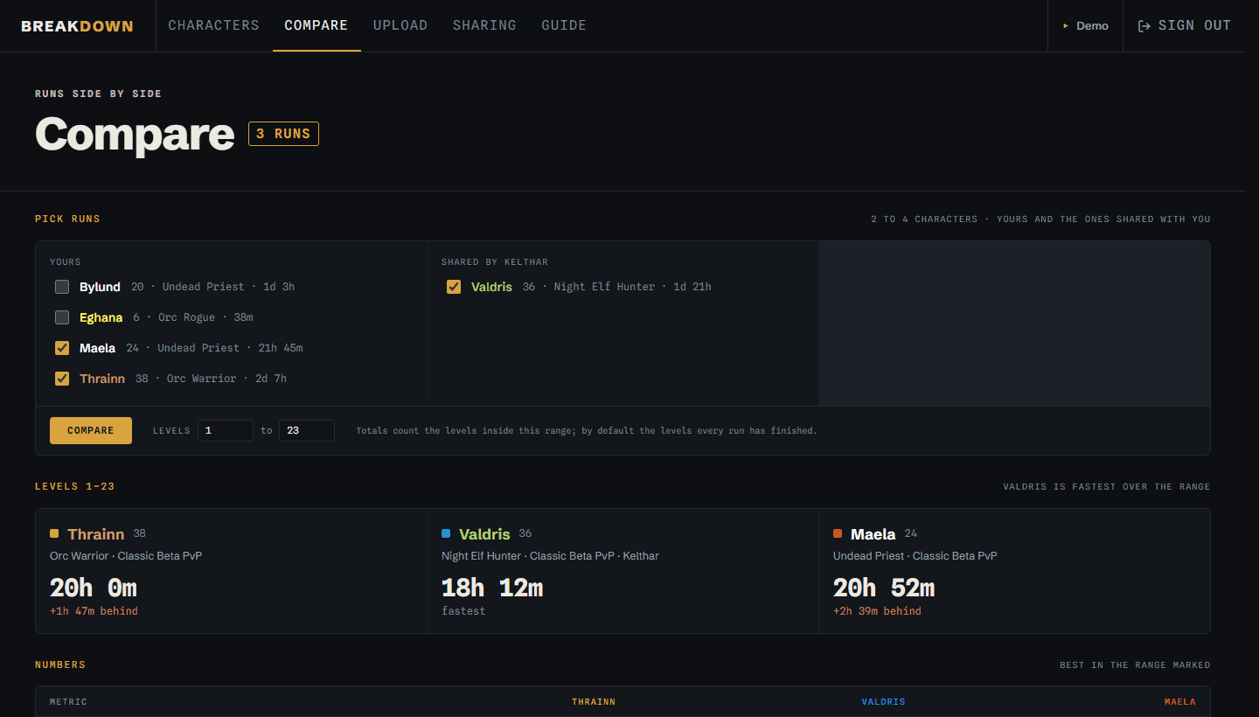Open the Compare tab

pyautogui.click(x=316, y=25)
